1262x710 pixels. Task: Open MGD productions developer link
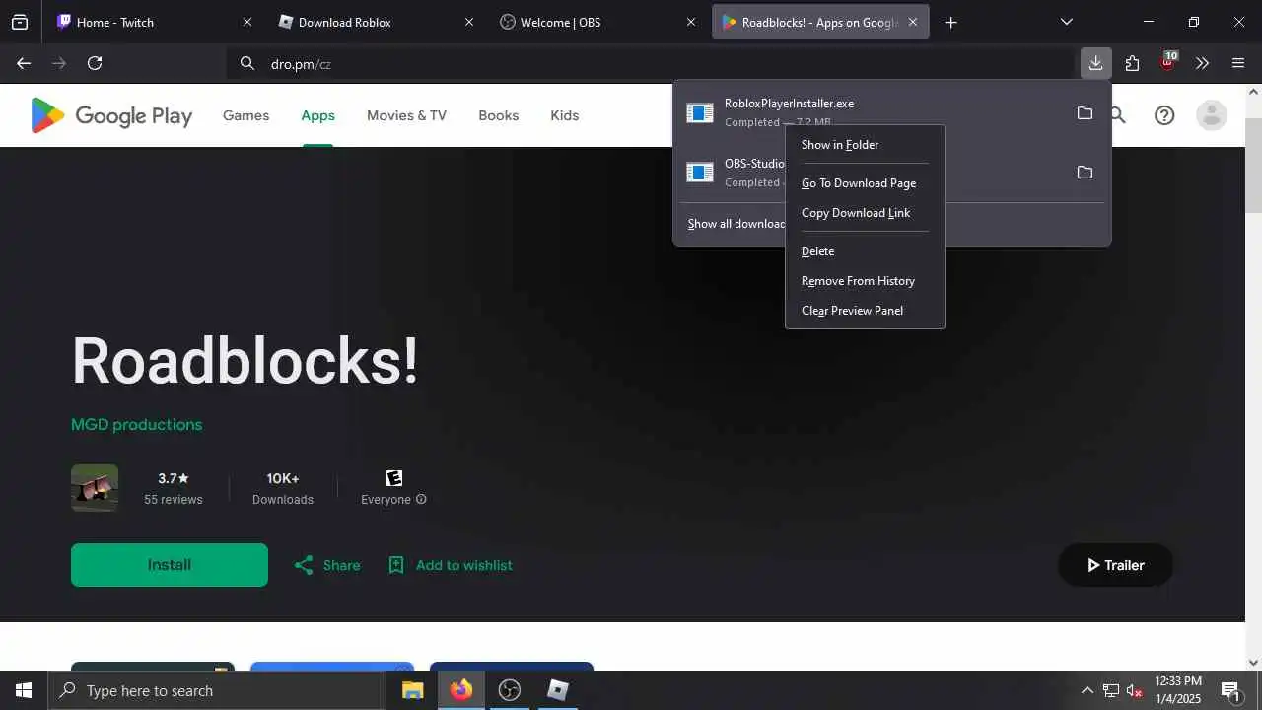136,425
